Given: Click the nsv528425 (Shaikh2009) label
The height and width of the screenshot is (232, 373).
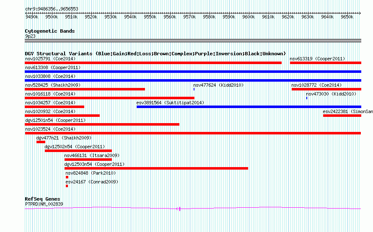Looking at the screenshot, I should pyautogui.click(x=53, y=85).
